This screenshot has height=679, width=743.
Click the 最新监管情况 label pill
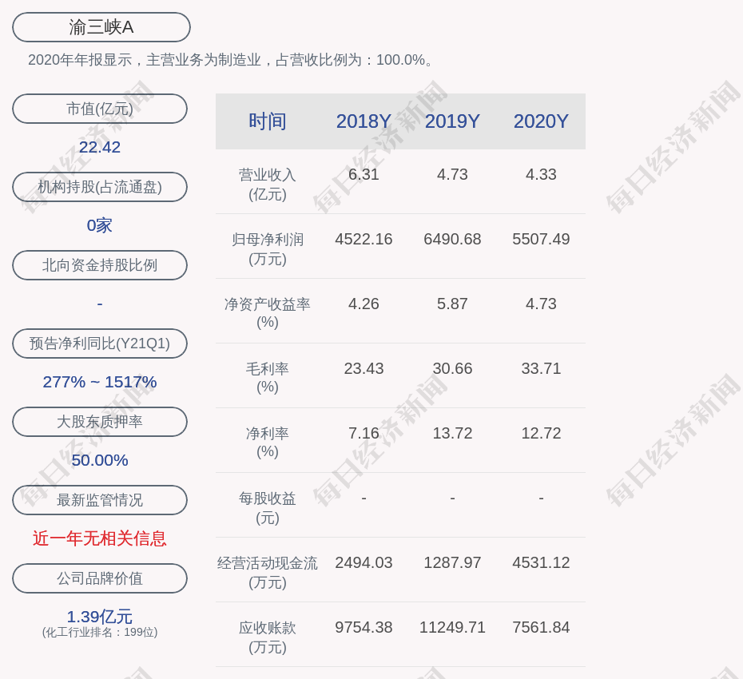(x=100, y=500)
